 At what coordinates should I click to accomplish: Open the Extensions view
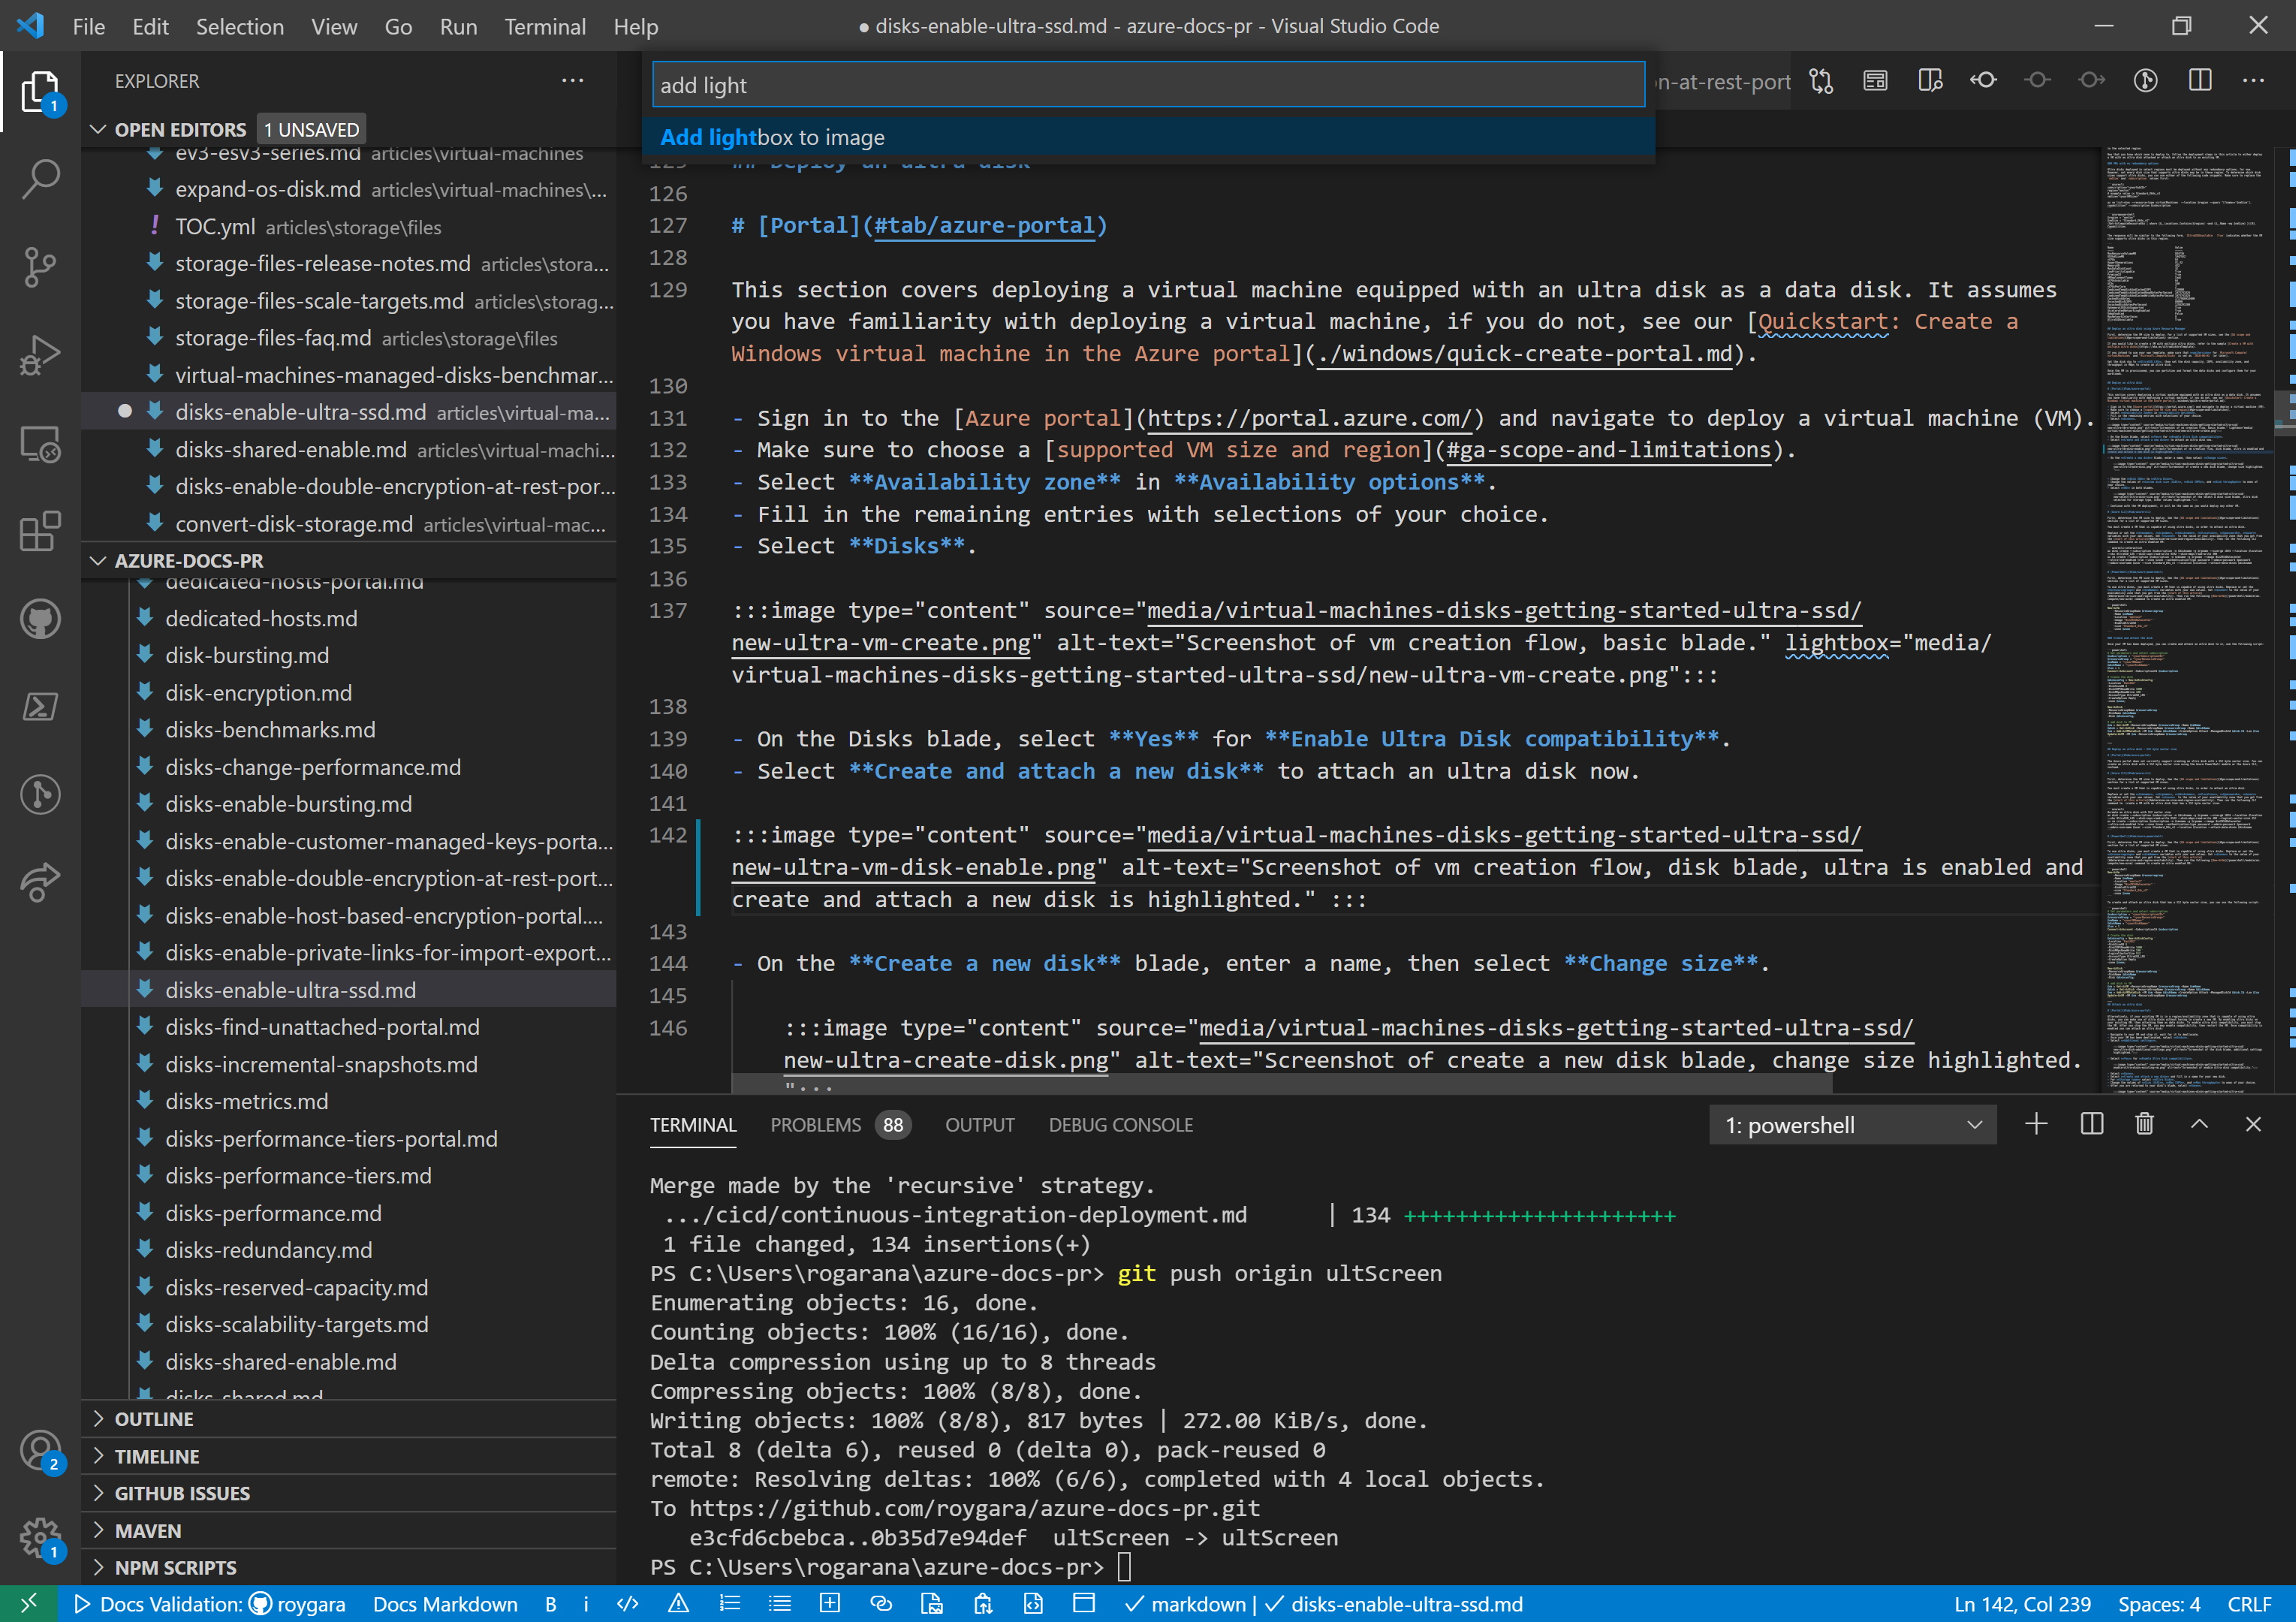[x=40, y=532]
